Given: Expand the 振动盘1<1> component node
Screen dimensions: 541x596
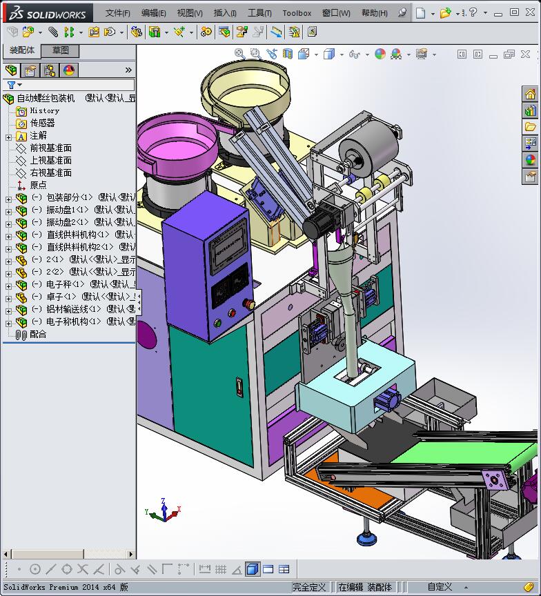Looking at the screenshot, I should tap(8, 212).
